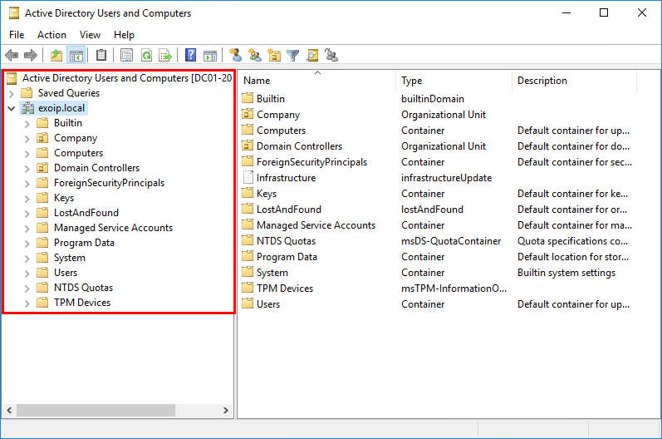Open filter options with the funnel icon

(x=293, y=56)
